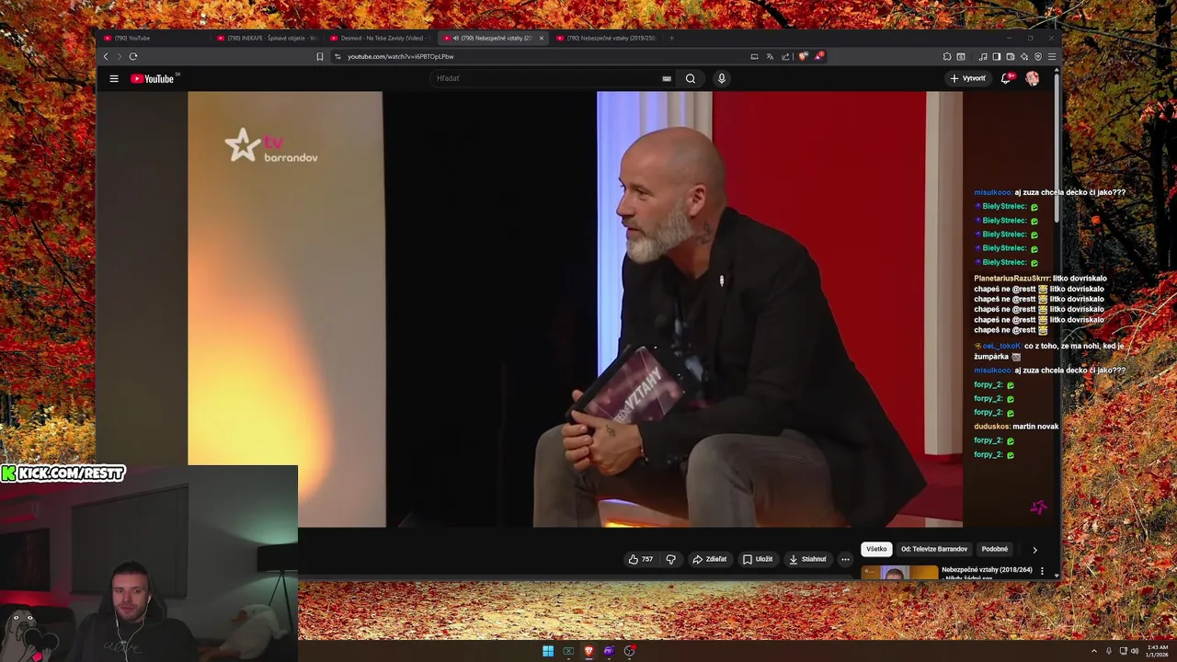Click the YouTube search magnifier button

(x=690, y=78)
